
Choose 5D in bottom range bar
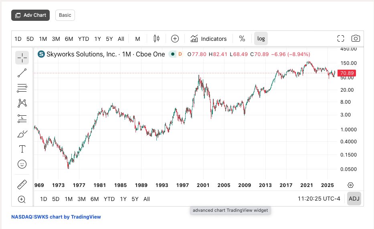tap(56, 199)
